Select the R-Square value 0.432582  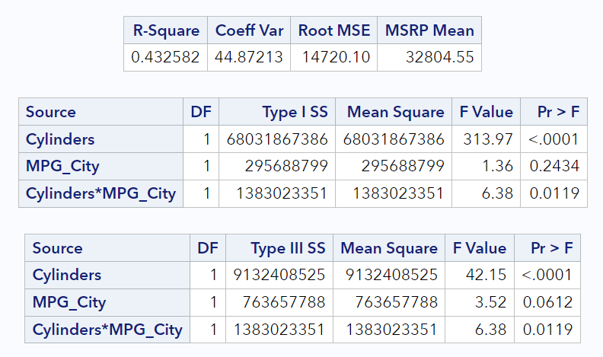165,58
